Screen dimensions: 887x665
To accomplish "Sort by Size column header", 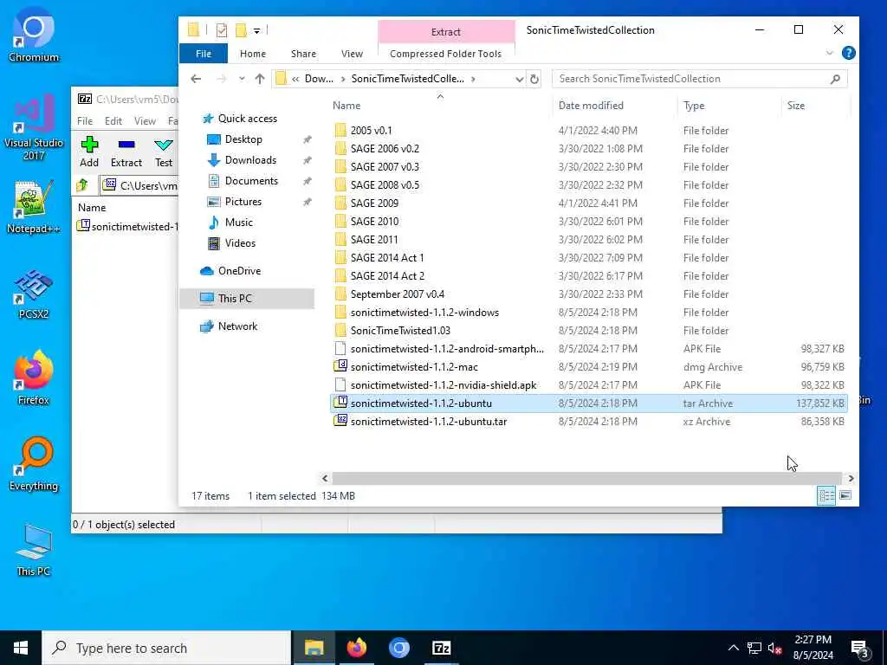I will point(814,106).
